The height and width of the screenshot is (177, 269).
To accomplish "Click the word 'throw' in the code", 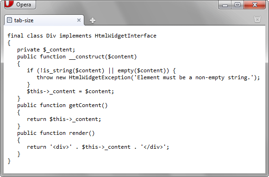I will 44,77.
